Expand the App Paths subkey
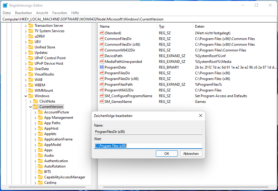 pyautogui.click(x=35, y=123)
